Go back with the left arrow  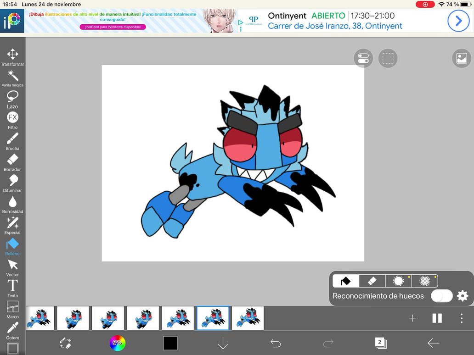pyautogui.click(x=433, y=343)
